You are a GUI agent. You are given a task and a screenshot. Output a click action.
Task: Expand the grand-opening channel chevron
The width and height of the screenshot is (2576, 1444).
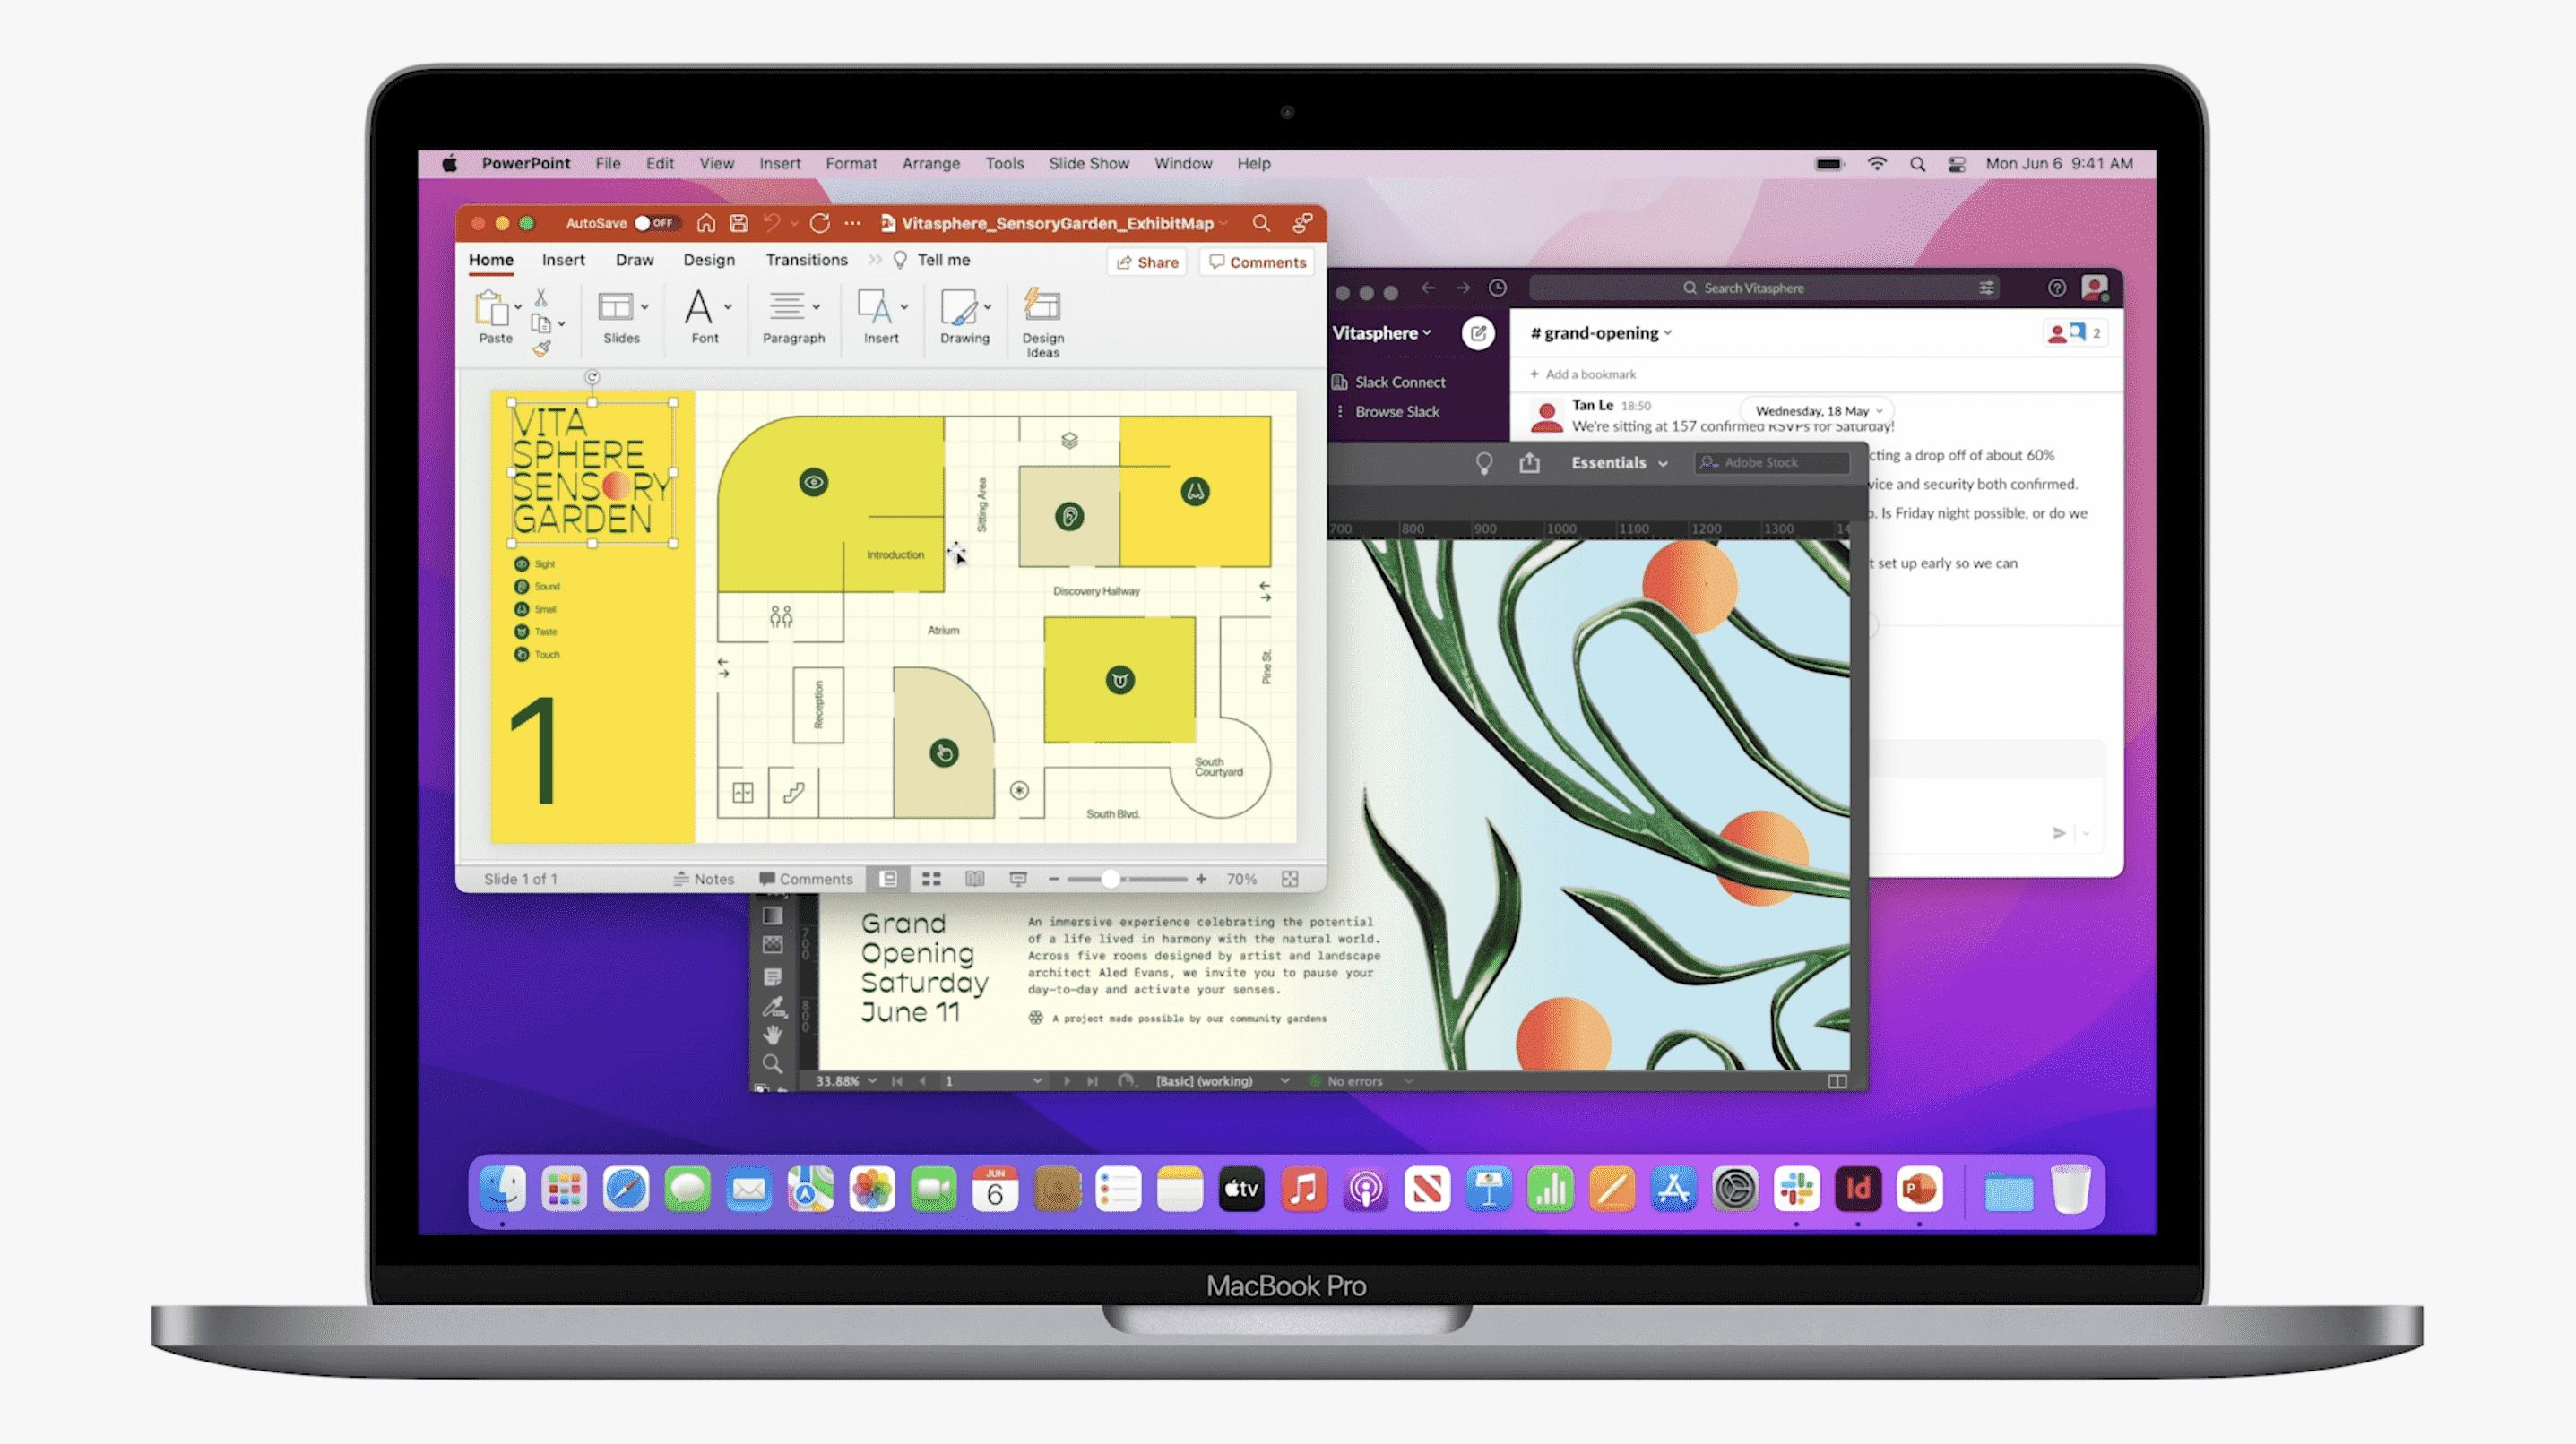1668,332
